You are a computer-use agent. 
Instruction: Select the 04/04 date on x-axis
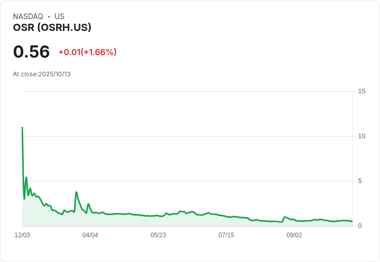pos(90,235)
